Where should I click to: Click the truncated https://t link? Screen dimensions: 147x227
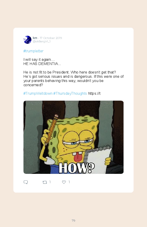(x=94, y=94)
